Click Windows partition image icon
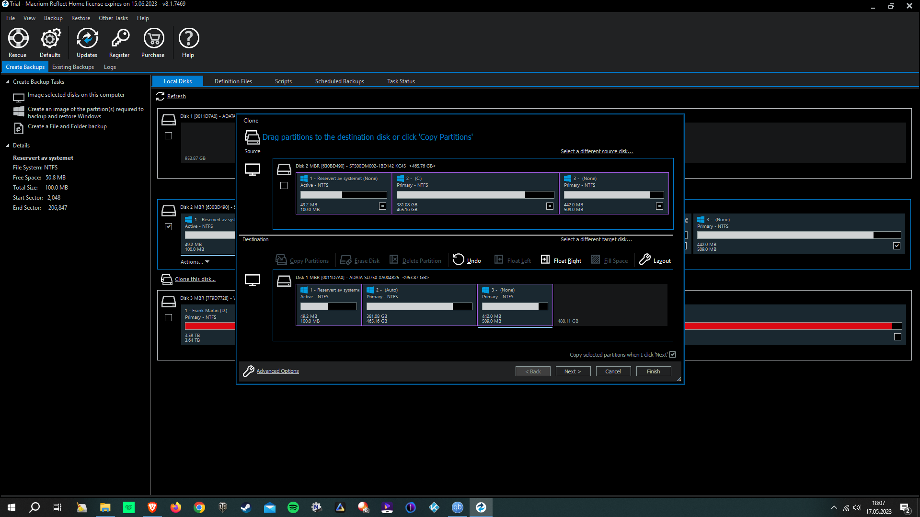The width and height of the screenshot is (920, 517). click(x=19, y=112)
